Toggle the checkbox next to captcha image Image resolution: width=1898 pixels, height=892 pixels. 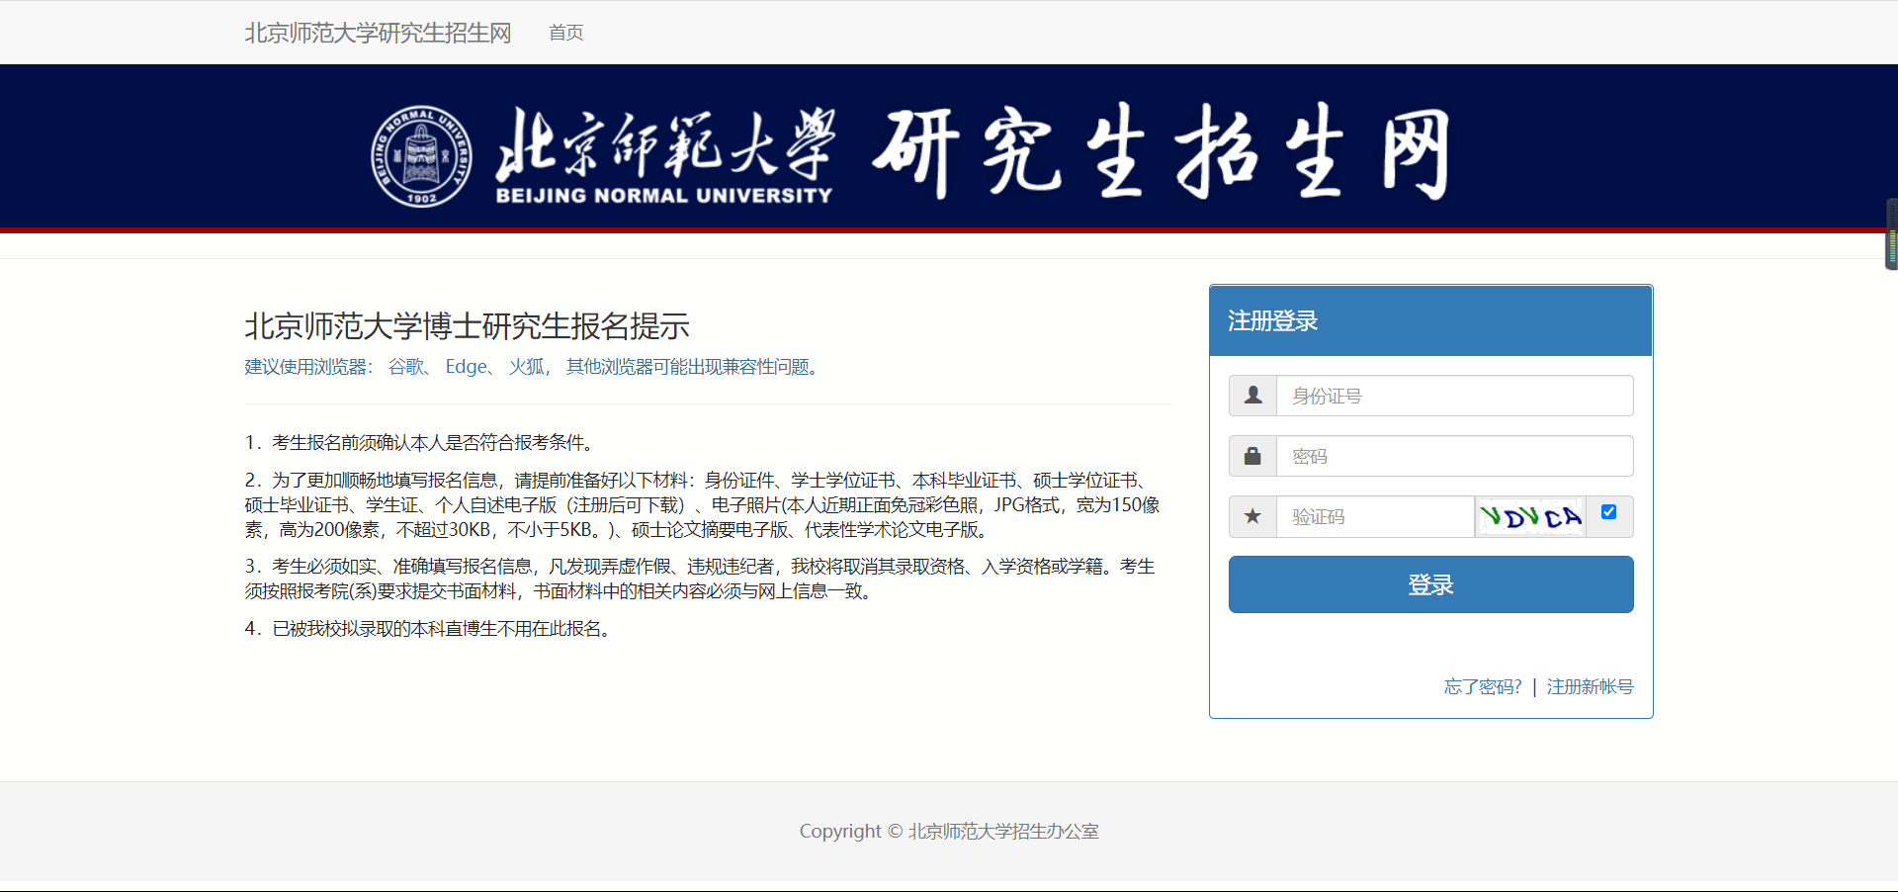(x=1608, y=512)
